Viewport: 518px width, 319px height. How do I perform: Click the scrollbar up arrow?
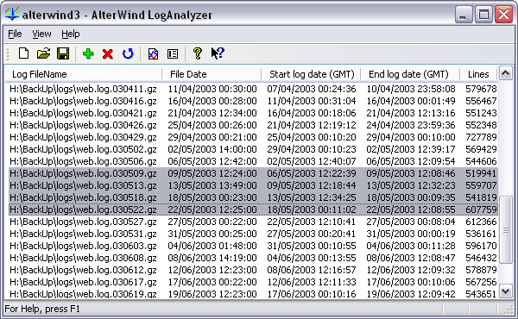[x=505, y=73]
